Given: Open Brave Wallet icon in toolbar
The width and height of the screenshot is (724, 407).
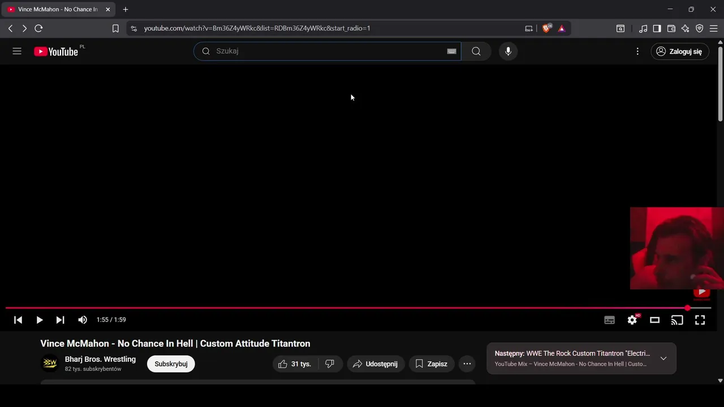Looking at the screenshot, I should tap(671, 28).
